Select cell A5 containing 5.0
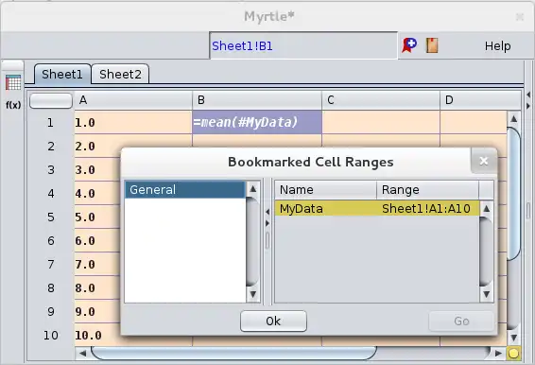 pyautogui.click(x=97, y=217)
